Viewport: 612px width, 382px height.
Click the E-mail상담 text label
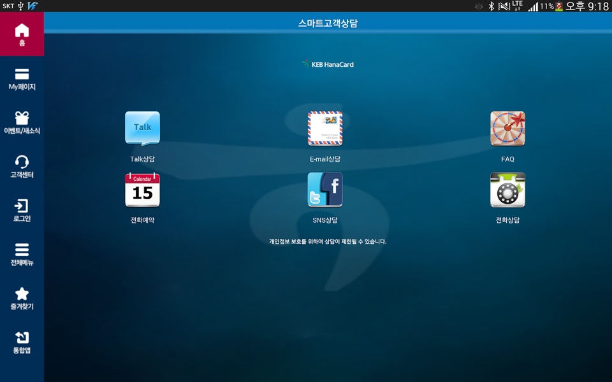point(325,159)
